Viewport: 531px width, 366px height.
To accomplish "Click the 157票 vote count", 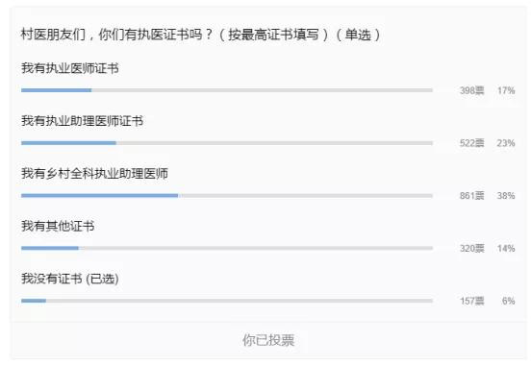I will (471, 301).
